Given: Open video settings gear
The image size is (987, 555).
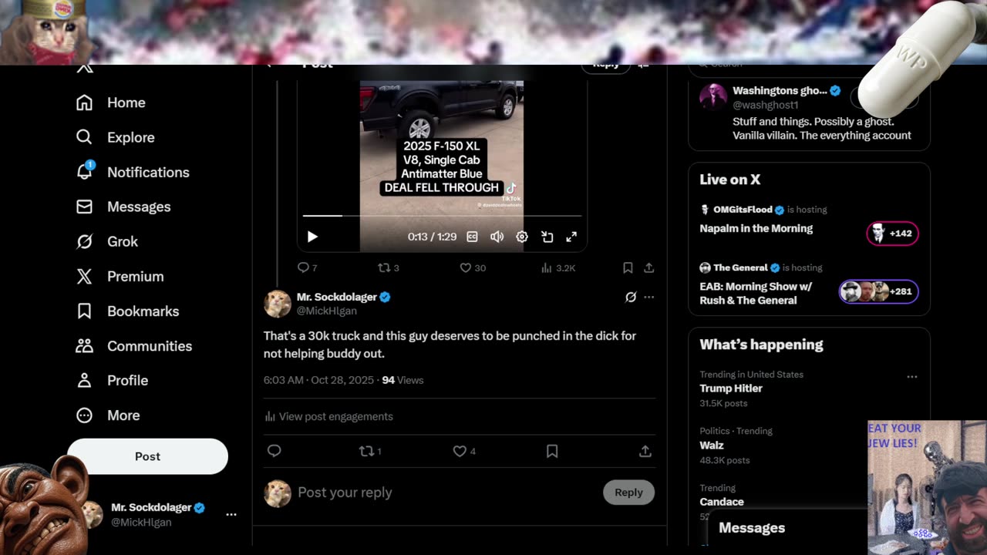Looking at the screenshot, I should pos(522,237).
